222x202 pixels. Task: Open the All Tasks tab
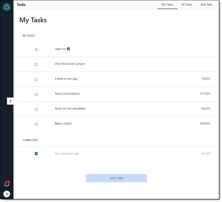point(187,4)
